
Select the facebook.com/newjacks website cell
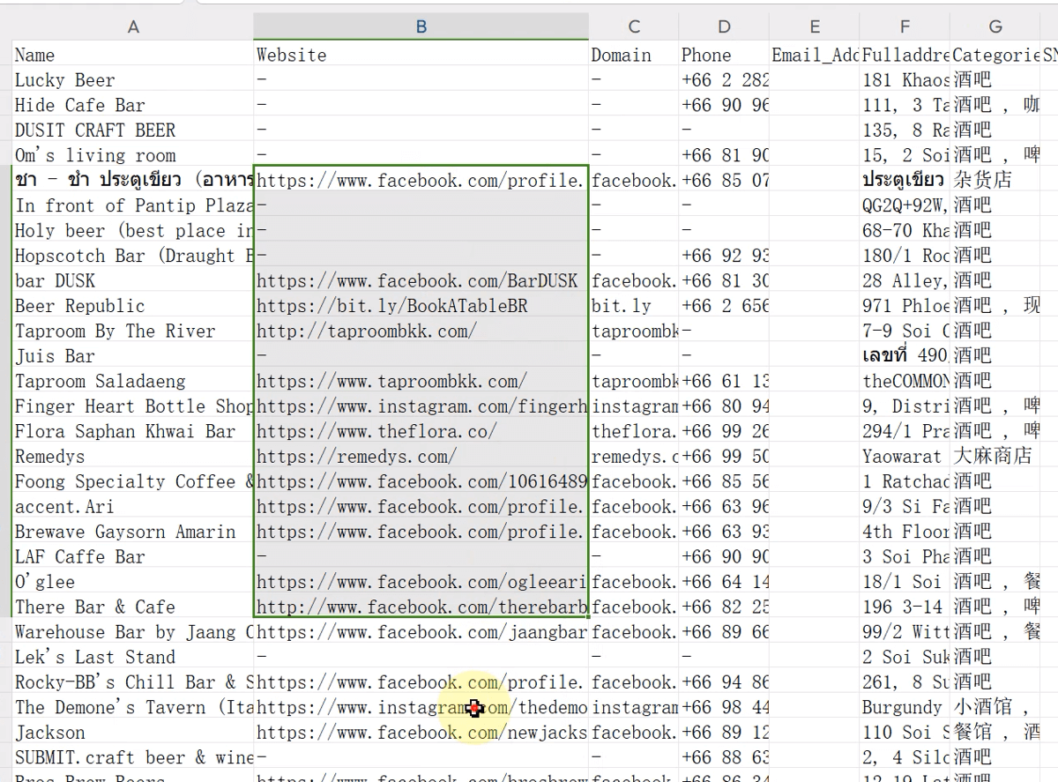point(421,734)
